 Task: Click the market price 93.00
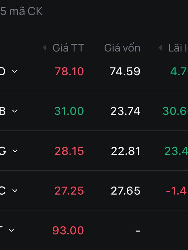[68, 230]
